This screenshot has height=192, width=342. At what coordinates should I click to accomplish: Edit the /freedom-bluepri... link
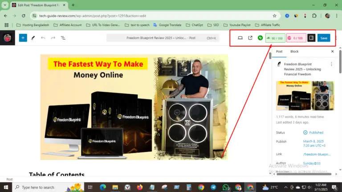tap(317, 154)
